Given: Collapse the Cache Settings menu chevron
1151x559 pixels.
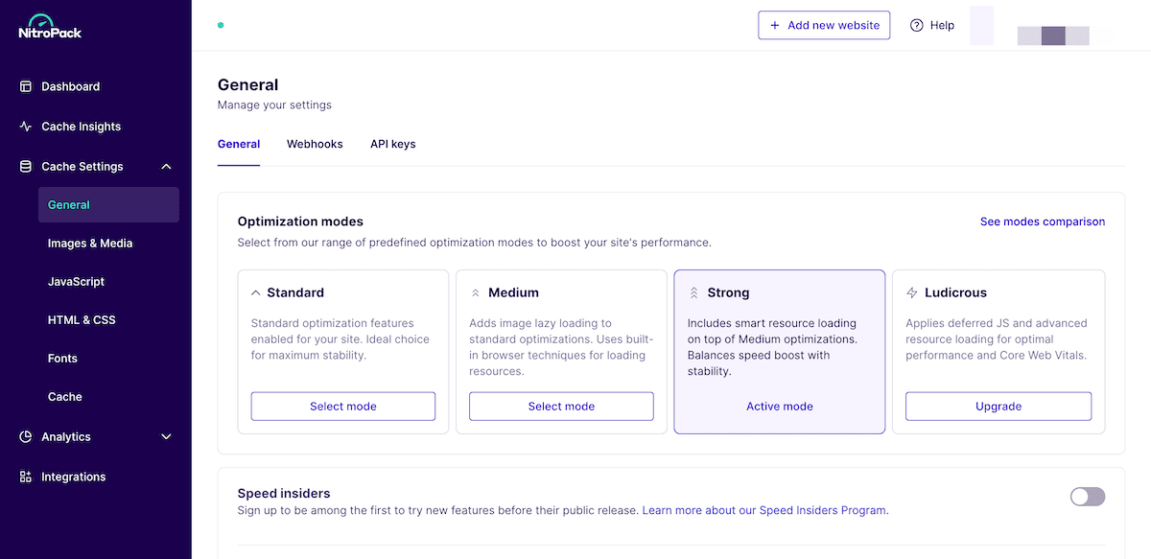Looking at the screenshot, I should point(166,167).
